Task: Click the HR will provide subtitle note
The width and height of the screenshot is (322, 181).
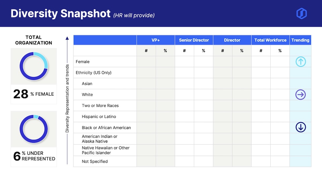Action: (x=134, y=15)
